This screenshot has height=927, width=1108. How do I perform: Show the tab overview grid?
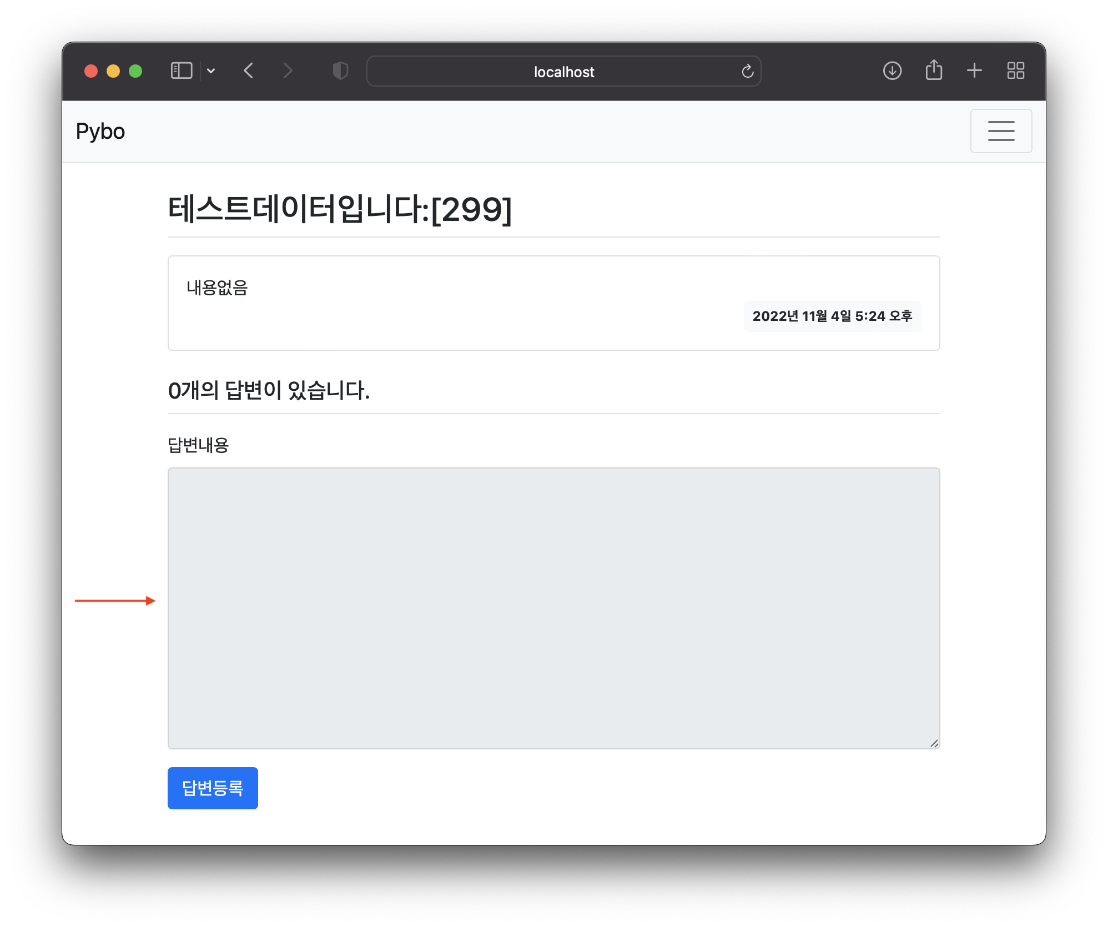pyautogui.click(x=1015, y=71)
